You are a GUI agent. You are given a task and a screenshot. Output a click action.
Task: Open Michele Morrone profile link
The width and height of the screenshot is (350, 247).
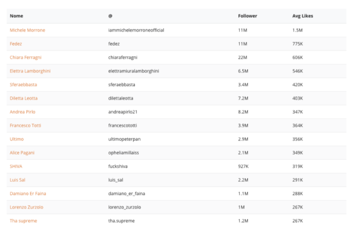coord(27,30)
